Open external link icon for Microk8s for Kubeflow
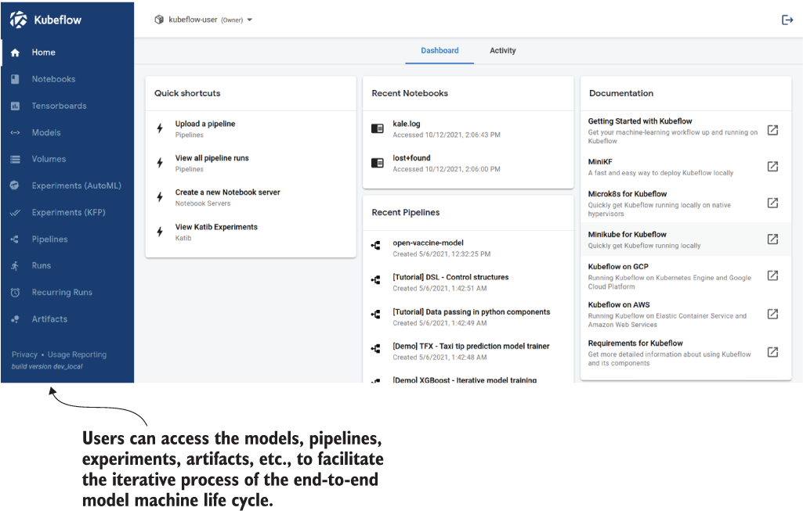Screen dimensions: 803x511 [772, 203]
